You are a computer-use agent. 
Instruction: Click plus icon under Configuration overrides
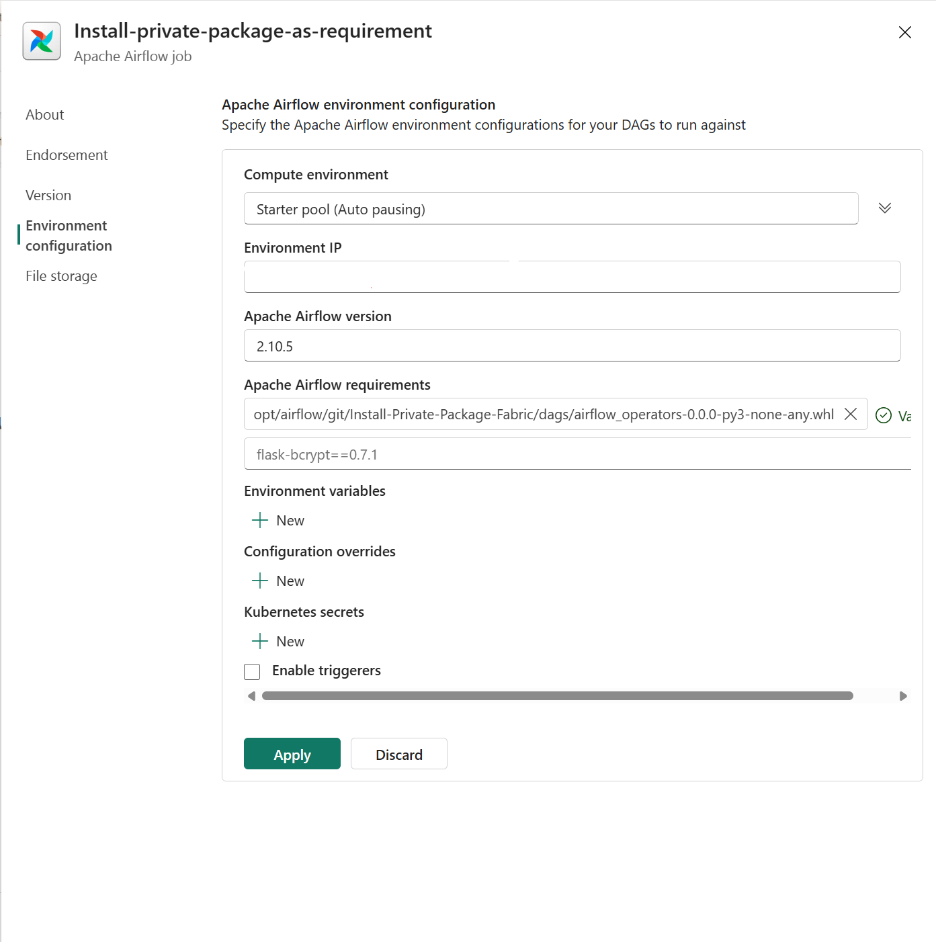click(x=259, y=581)
